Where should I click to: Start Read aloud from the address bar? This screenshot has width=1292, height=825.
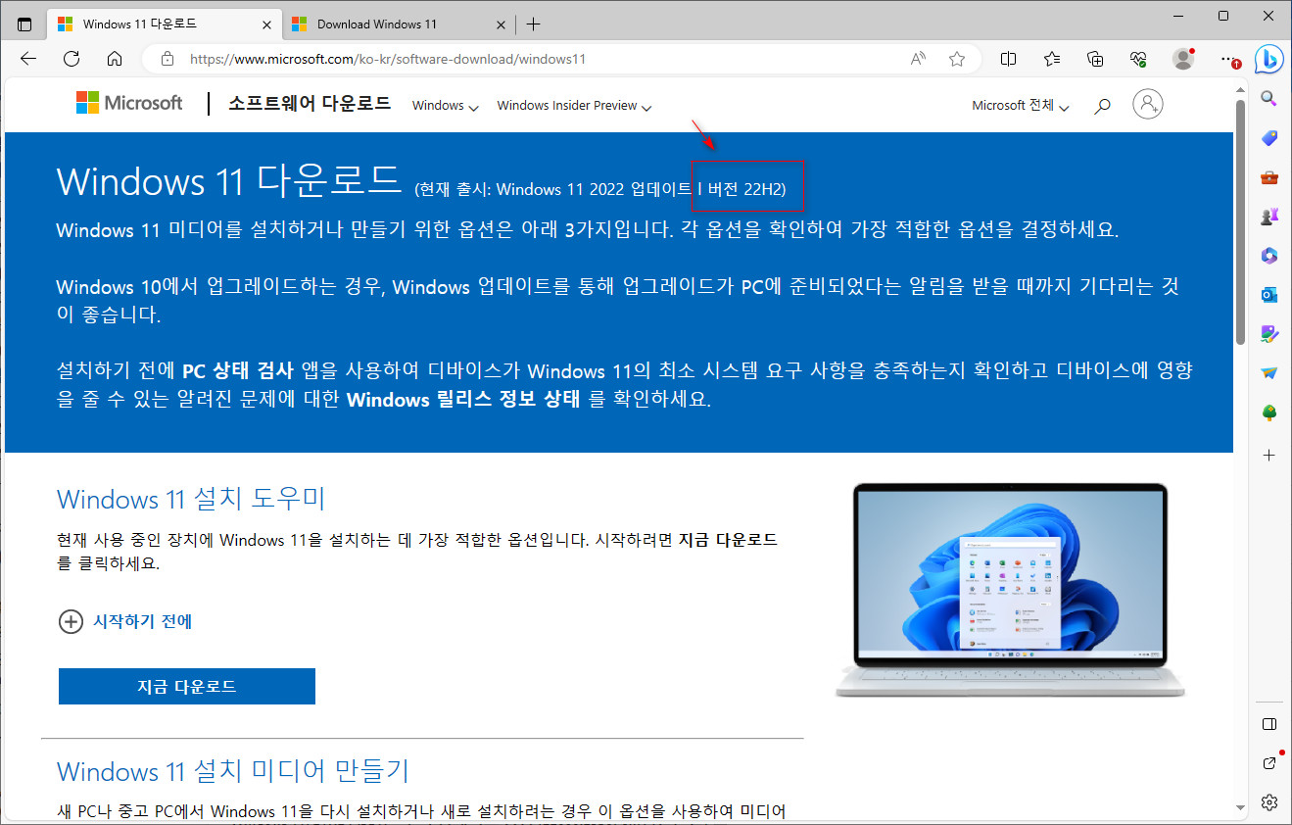click(x=918, y=59)
